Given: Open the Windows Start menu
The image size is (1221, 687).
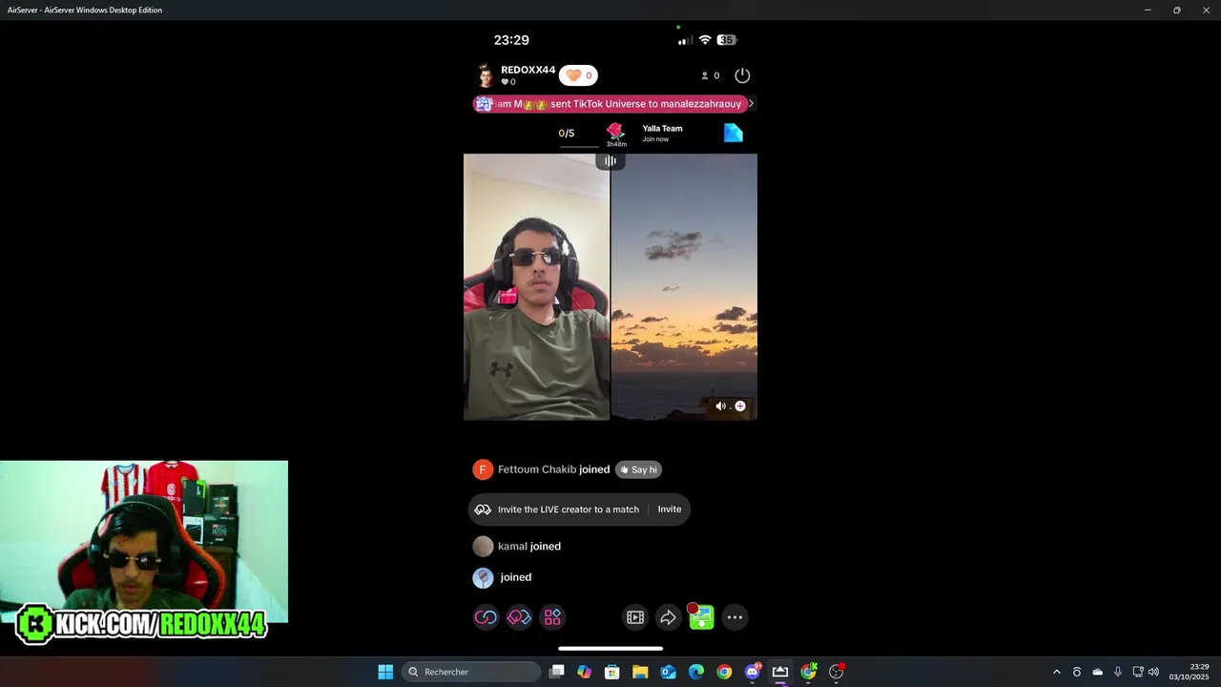Looking at the screenshot, I should click(385, 672).
